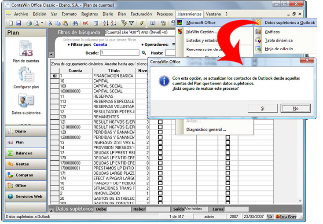Click the Cut scissors icon
The image size is (323, 224).
pos(50,23)
